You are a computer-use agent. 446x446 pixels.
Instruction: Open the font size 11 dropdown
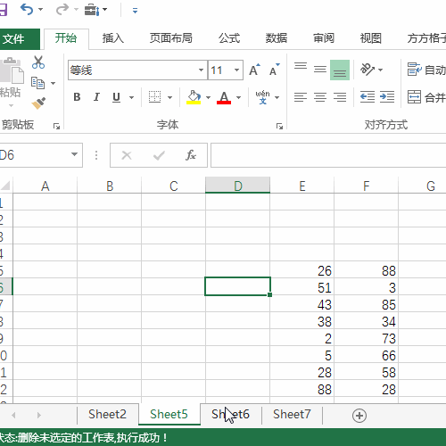[236, 70]
